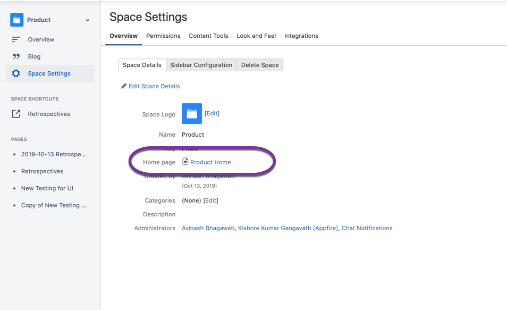This screenshot has height=310, width=507.
Task: Edit the Categories via the Edit link
Action: [x=211, y=200]
